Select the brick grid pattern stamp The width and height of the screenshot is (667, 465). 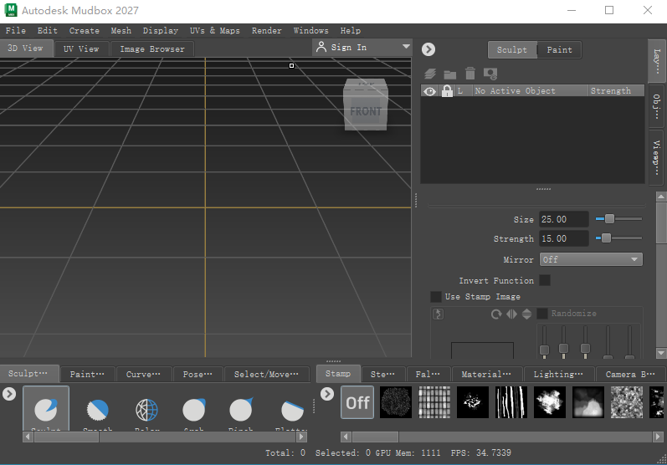pyautogui.click(x=434, y=402)
